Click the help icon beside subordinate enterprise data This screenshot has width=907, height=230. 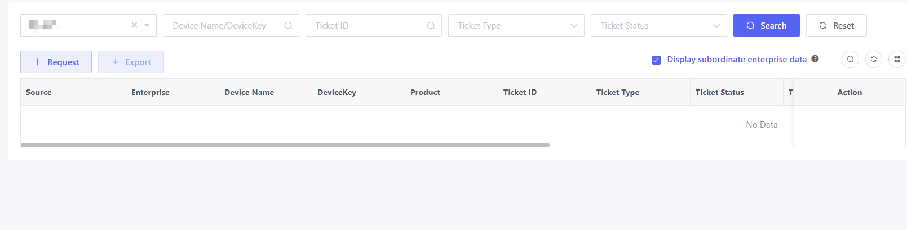(815, 59)
